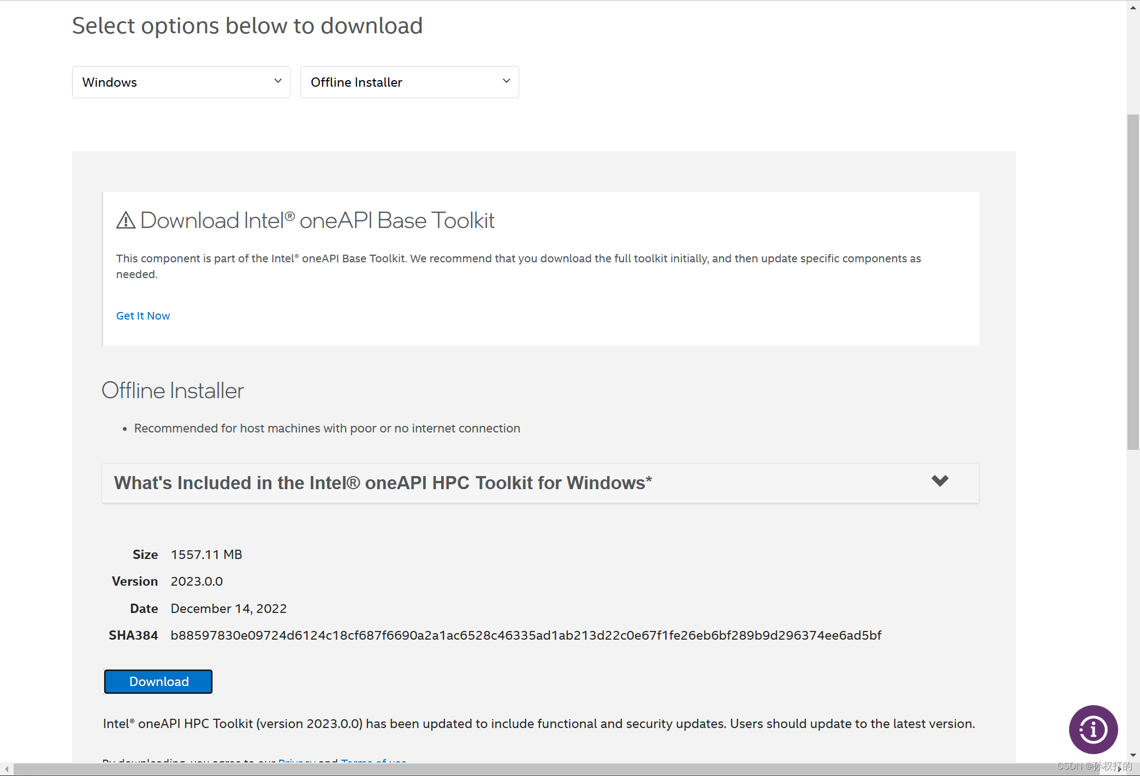Click the scroll down arrow at bottom right
Image resolution: width=1140 pixels, height=776 pixels.
[1133, 755]
